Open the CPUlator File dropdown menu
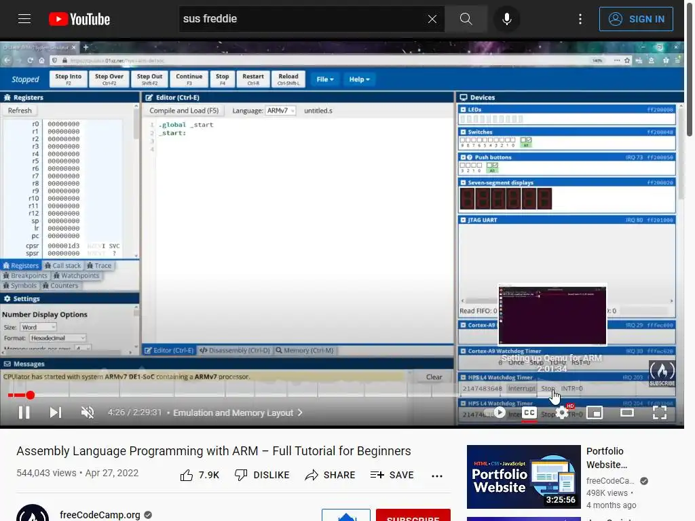Image resolution: width=695 pixels, height=521 pixels. pyautogui.click(x=325, y=79)
